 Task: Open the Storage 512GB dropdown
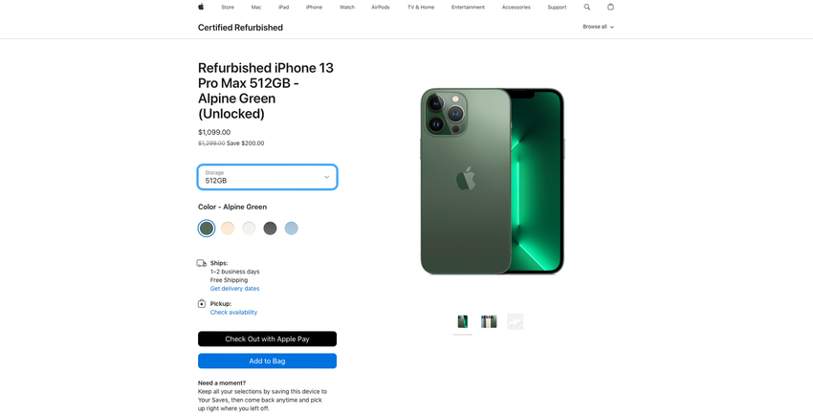pyautogui.click(x=267, y=177)
